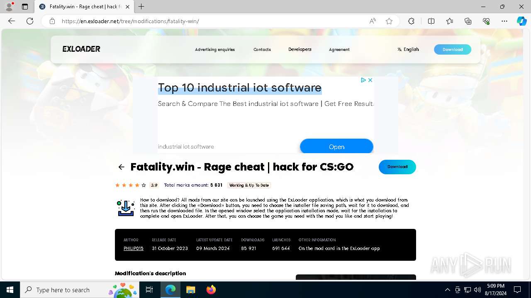Select the Fatality.win browser tab
531x298 pixels.
click(84, 7)
